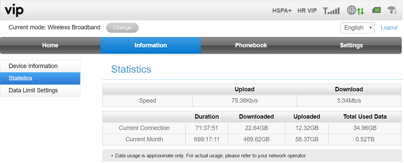
Task: Click the HSPA+ network type indicator
Action: coord(282,11)
